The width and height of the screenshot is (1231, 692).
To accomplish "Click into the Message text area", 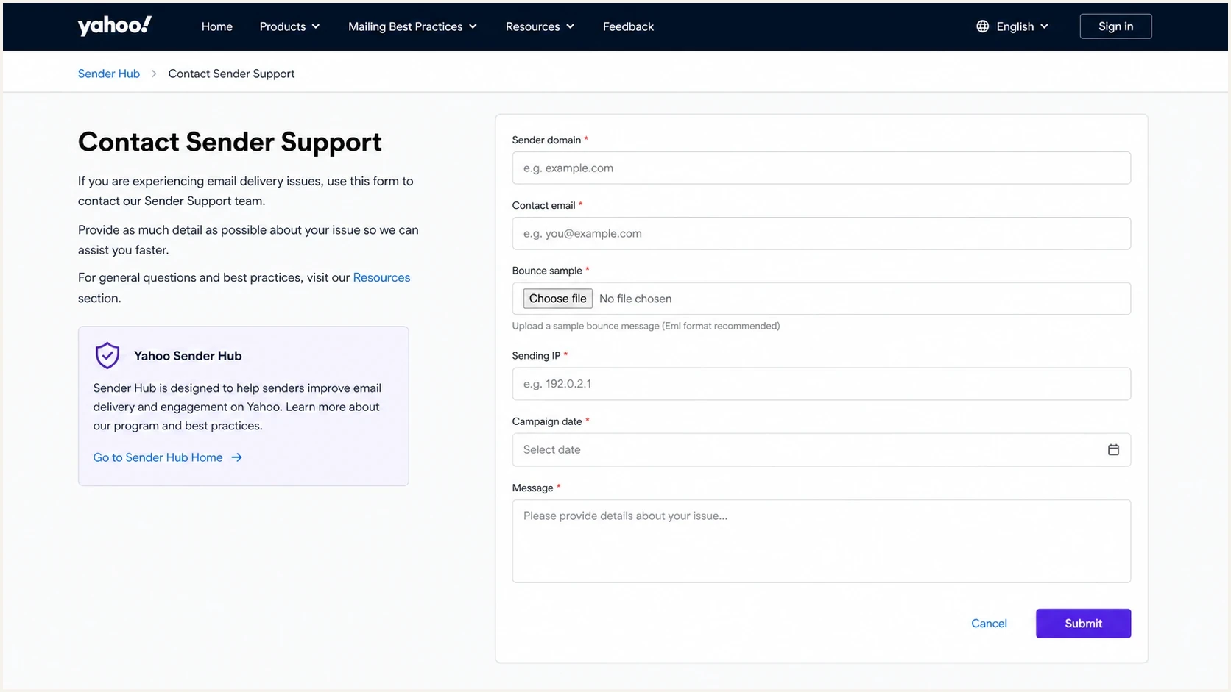I will pyautogui.click(x=821, y=541).
